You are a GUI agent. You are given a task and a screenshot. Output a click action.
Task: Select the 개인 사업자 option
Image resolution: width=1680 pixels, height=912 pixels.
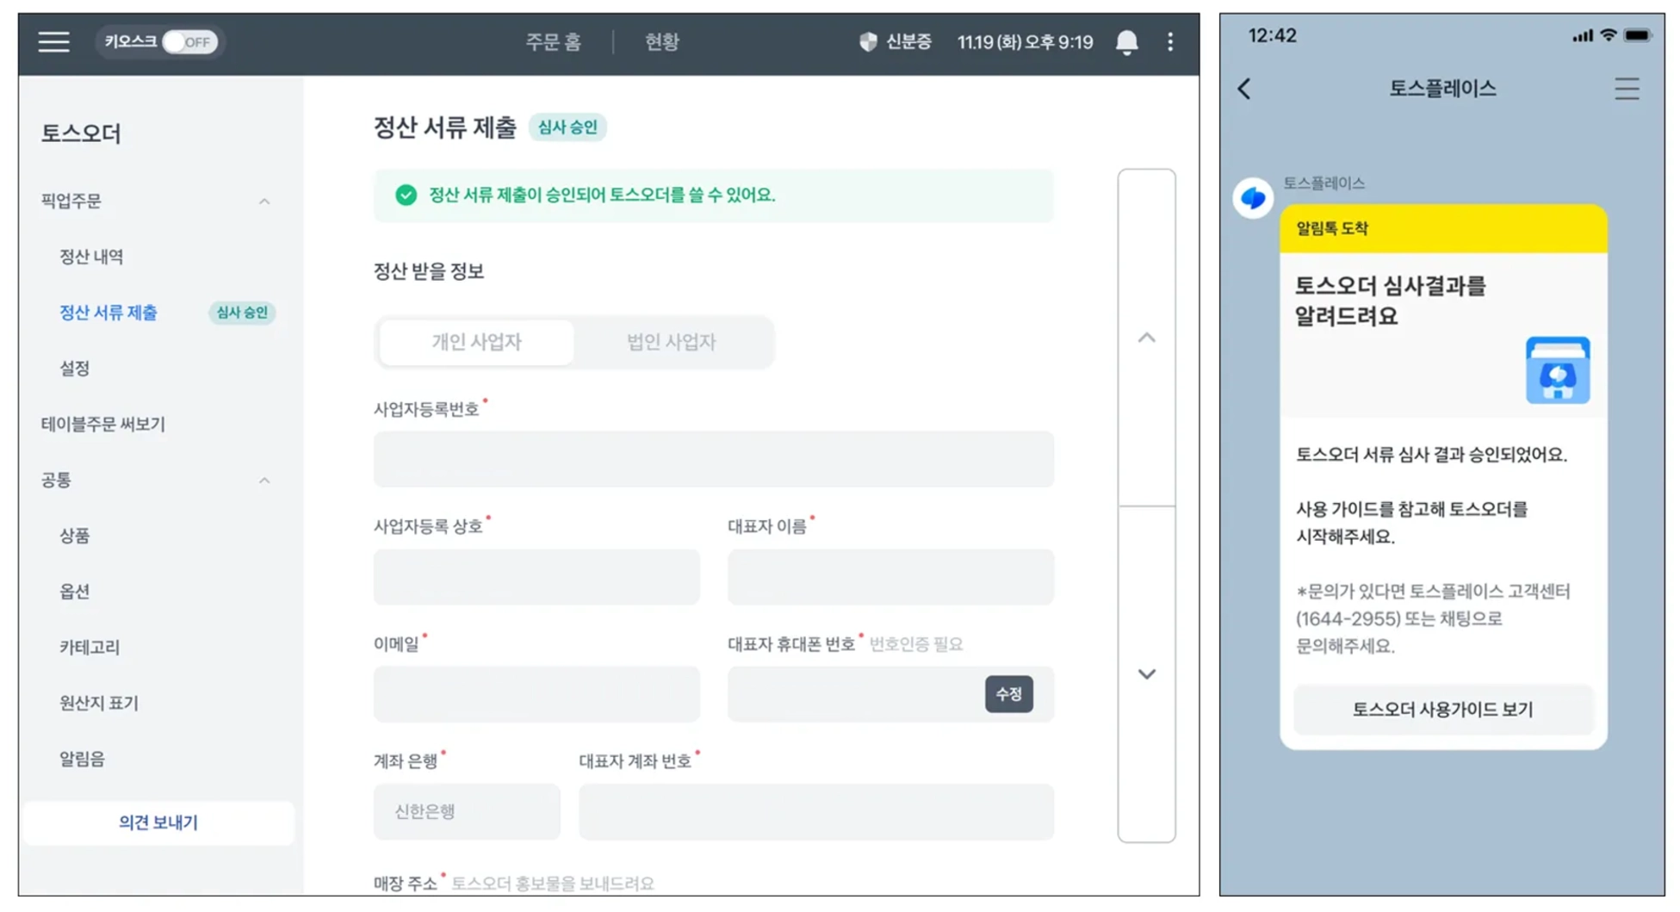pos(476,342)
